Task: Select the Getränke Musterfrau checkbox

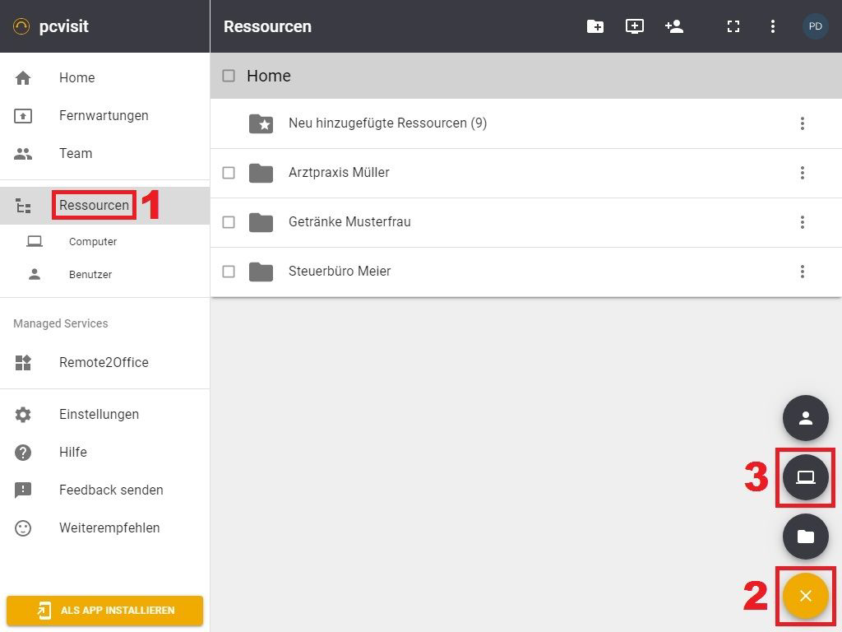Action: (x=229, y=222)
